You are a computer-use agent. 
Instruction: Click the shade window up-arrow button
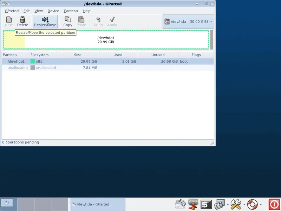(x=197, y=4)
